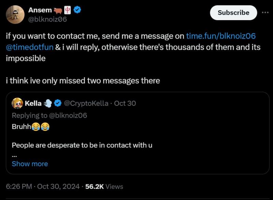Image resolution: width=273 pixels, height=200 pixels.
Task: Click the Oct 30 quoted tweet date
Action: coord(125,103)
